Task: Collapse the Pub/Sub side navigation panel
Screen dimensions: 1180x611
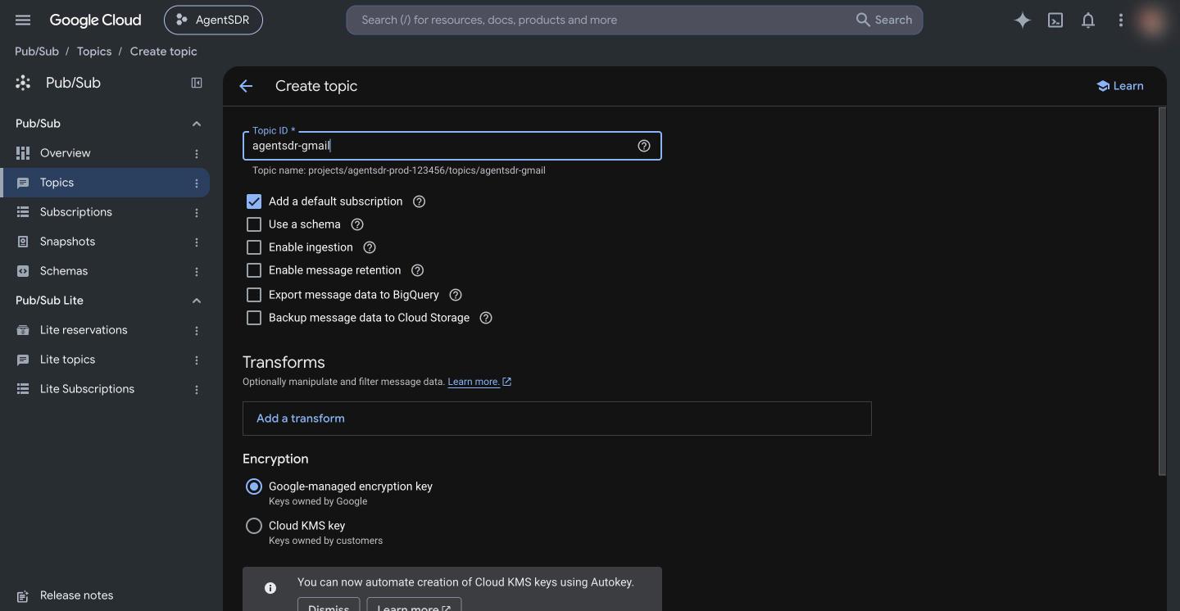Action: point(197,83)
